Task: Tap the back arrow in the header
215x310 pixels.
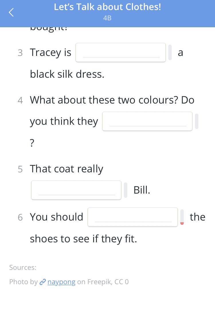Action: [x=11, y=12]
